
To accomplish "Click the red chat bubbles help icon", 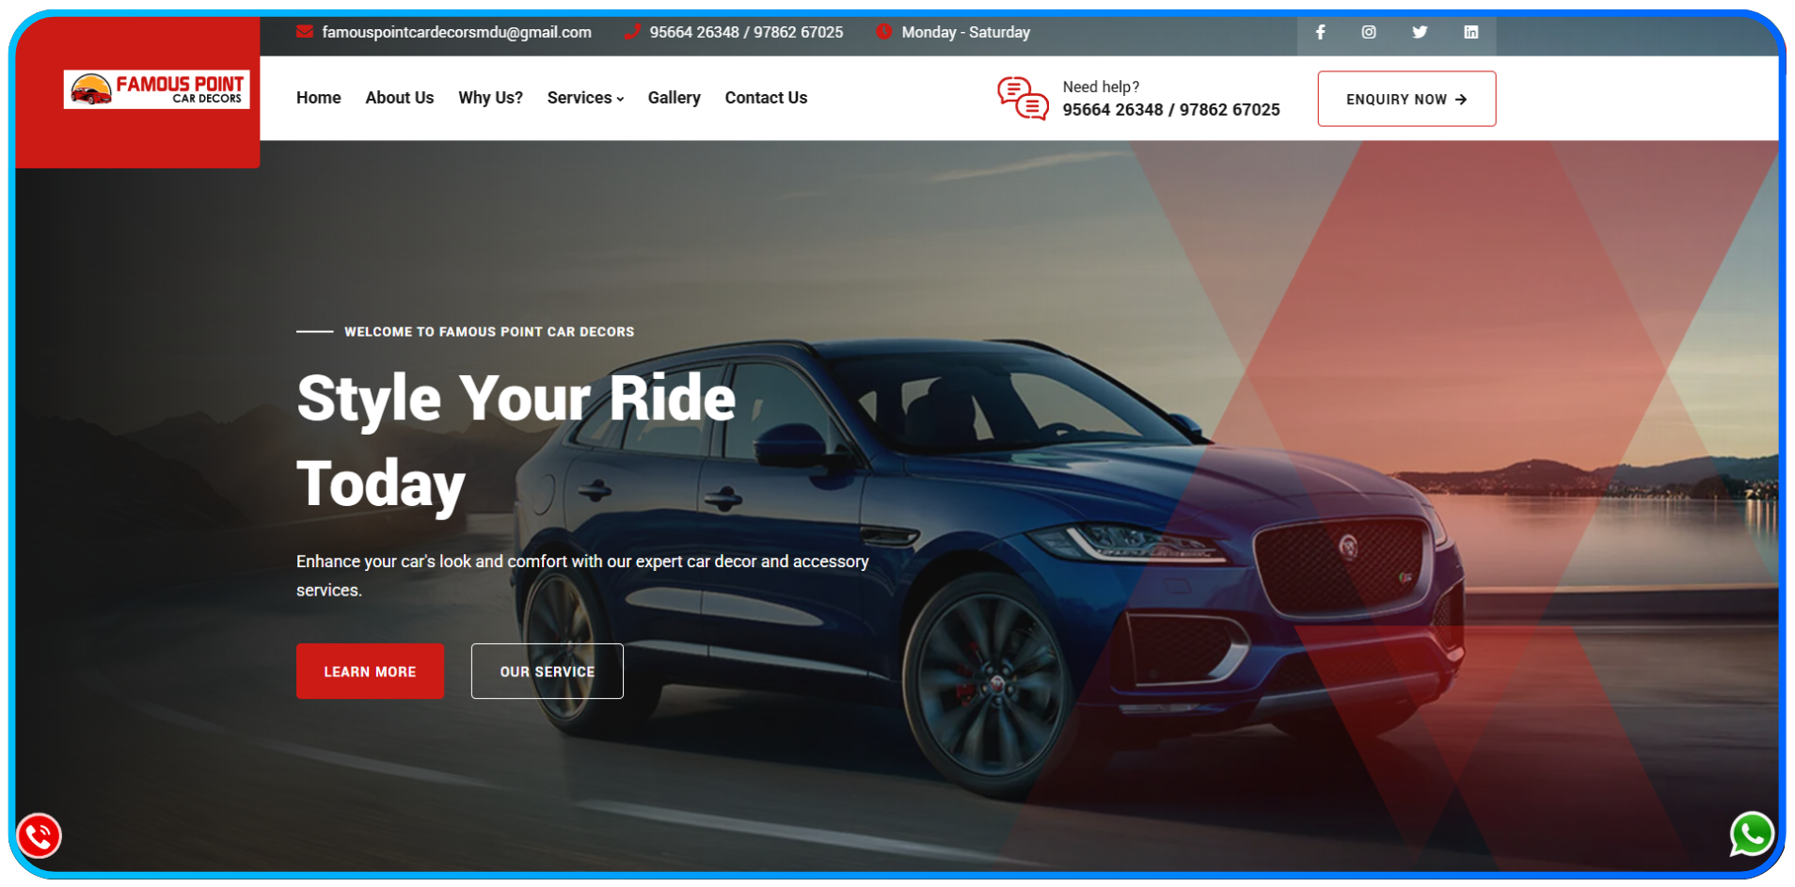I will pyautogui.click(x=1023, y=99).
